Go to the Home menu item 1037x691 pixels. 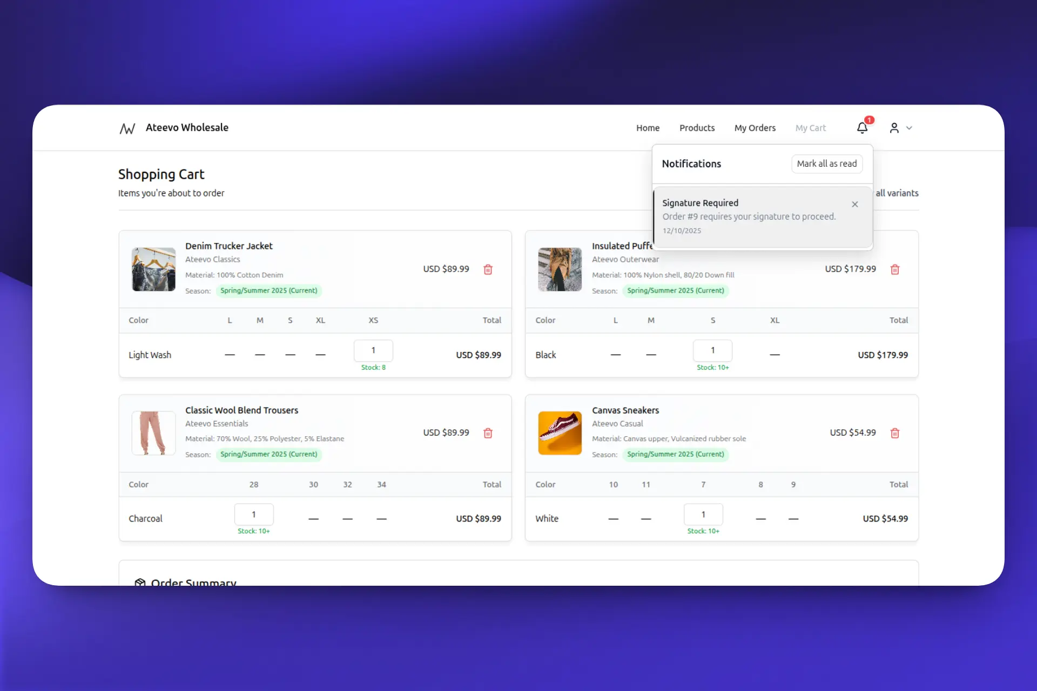[648, 128]
